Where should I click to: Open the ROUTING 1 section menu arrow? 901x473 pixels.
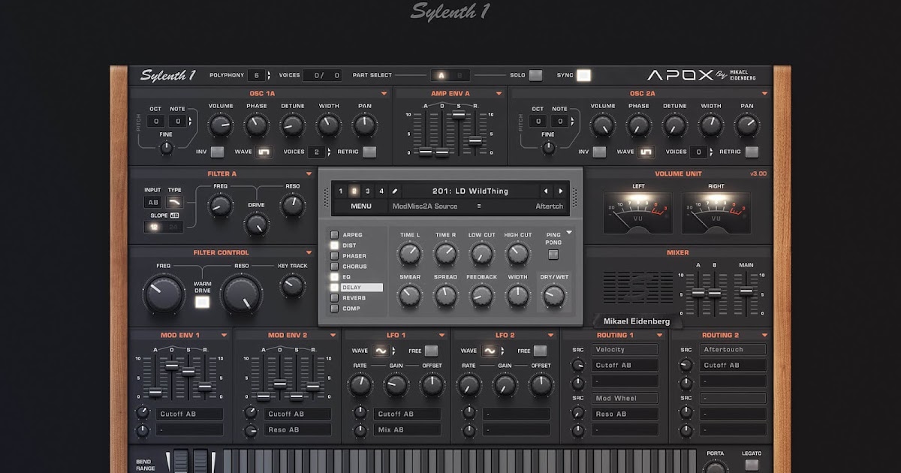[x=658, y=336]
